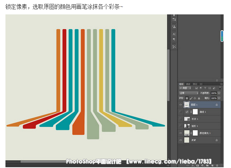Open the blend mode 正常 dropdown
Viewport: 231px width, 168px height.
coord(189,93)
